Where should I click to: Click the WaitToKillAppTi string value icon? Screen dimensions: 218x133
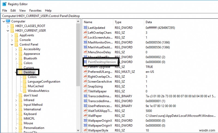point(85,111)
